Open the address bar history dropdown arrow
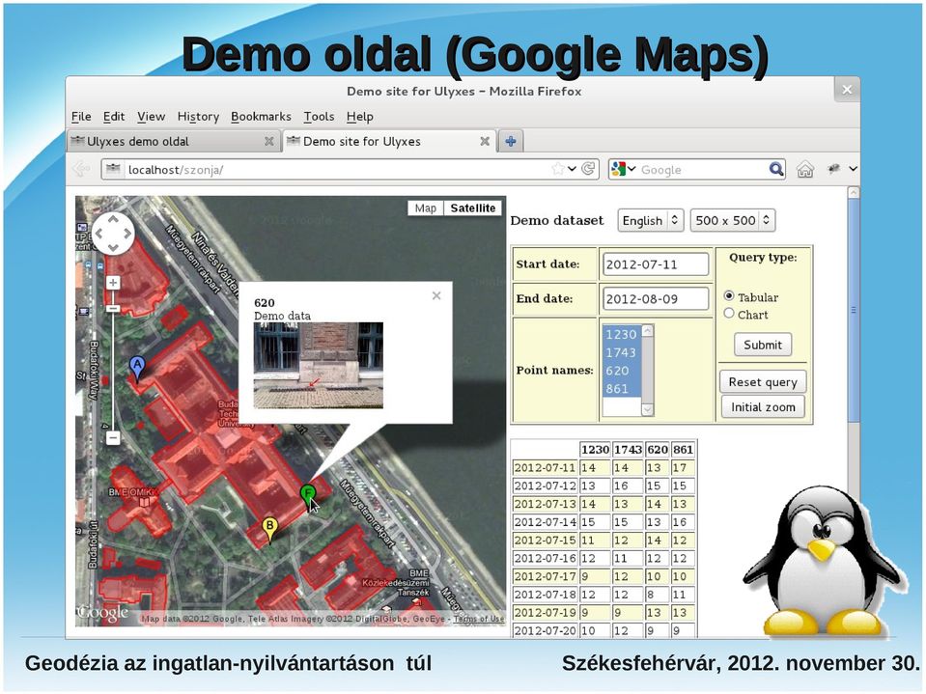This screenshot has width=926, height=694. click(572, 169)
